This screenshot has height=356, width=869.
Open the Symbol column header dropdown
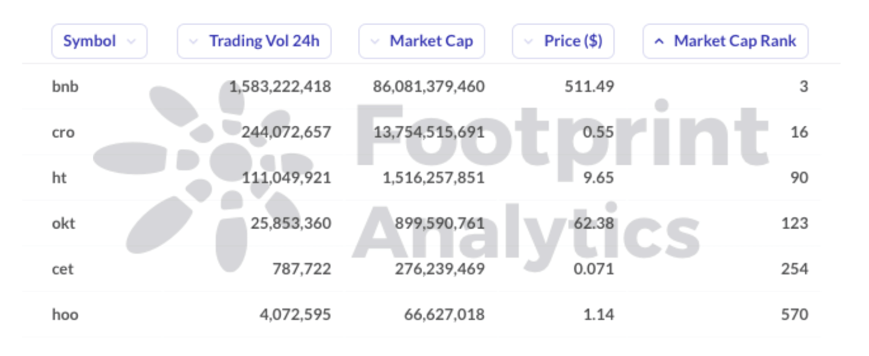99,41
